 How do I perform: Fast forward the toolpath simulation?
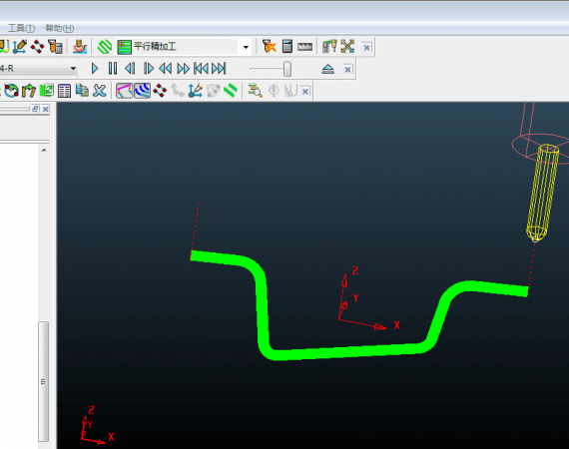pyautogui.click(x=184, y=69)
